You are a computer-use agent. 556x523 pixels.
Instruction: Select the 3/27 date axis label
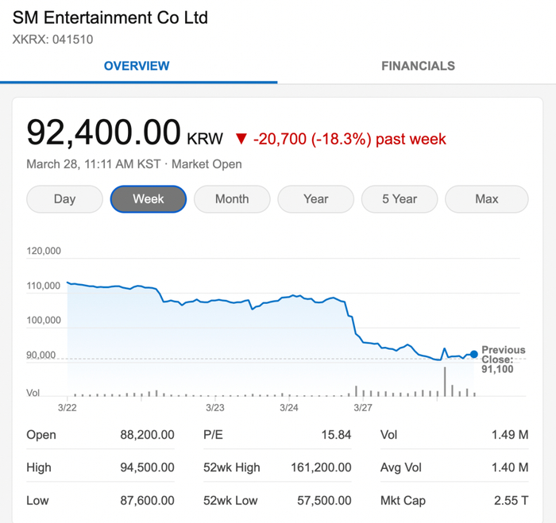[x=363, y=408]
